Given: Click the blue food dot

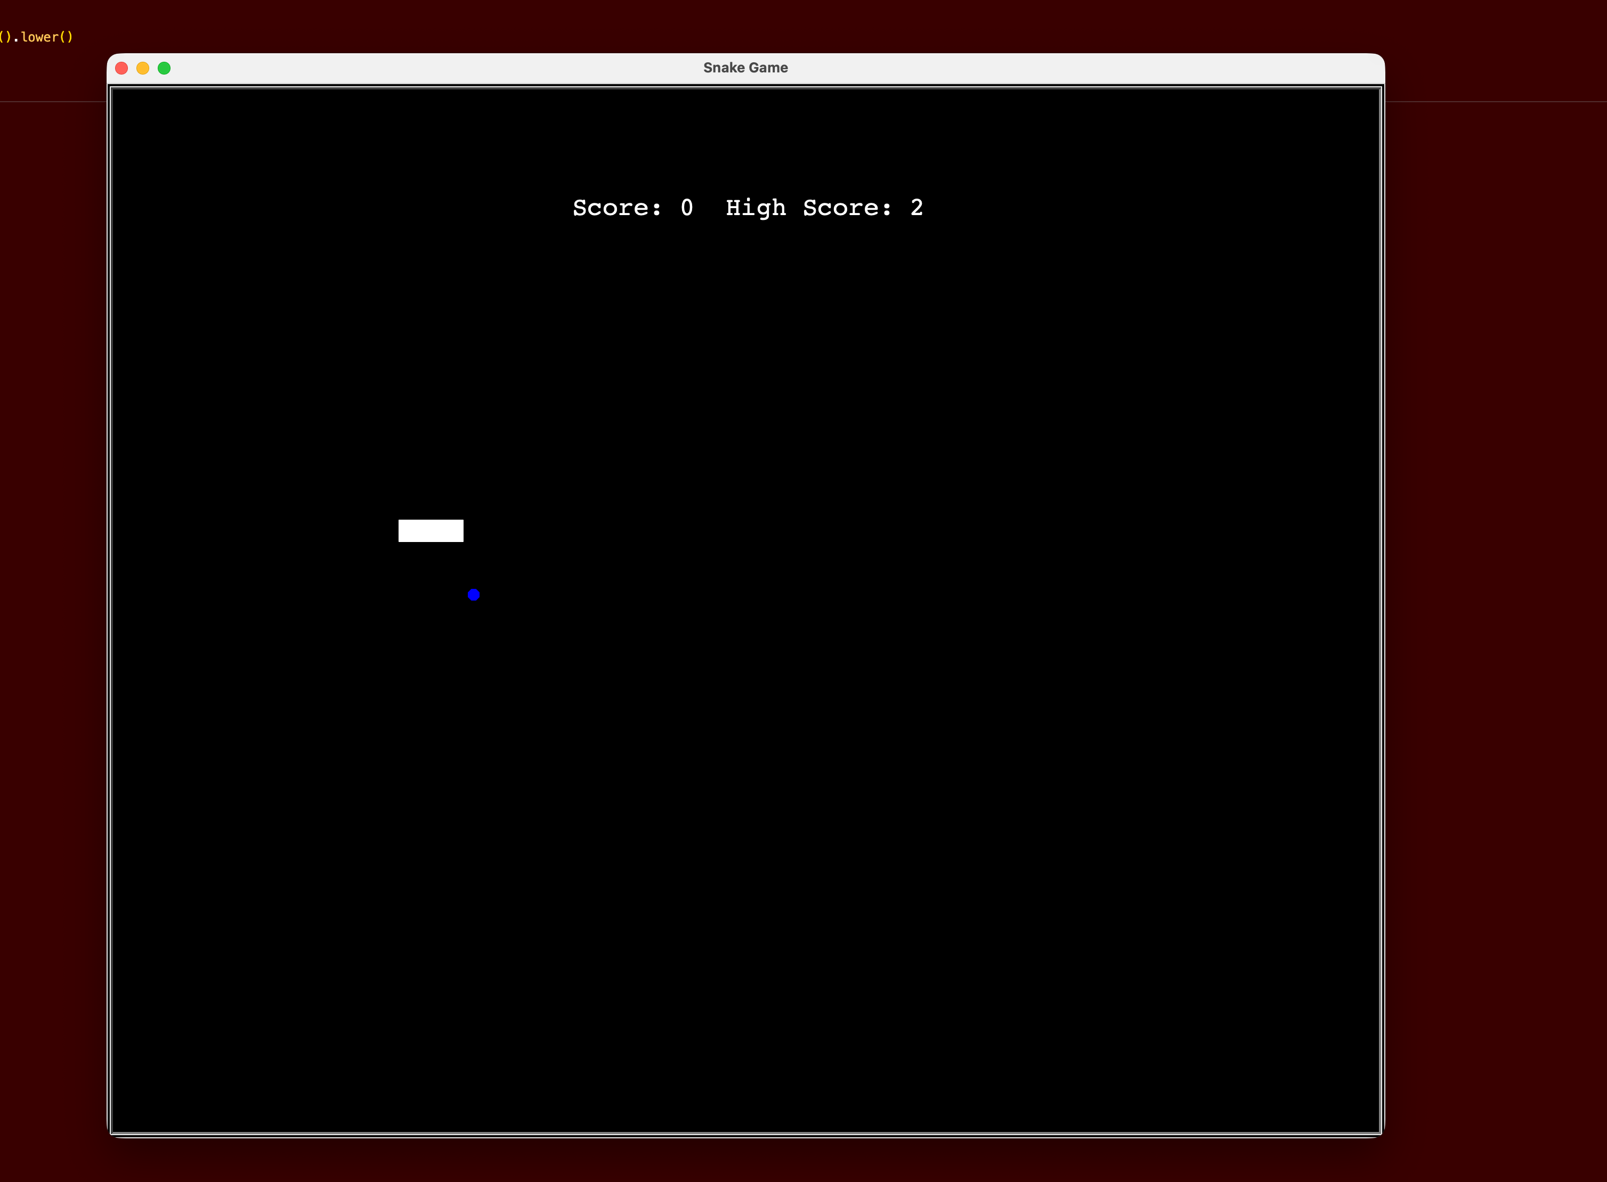Looking at the screenshot, I should 474,595.
